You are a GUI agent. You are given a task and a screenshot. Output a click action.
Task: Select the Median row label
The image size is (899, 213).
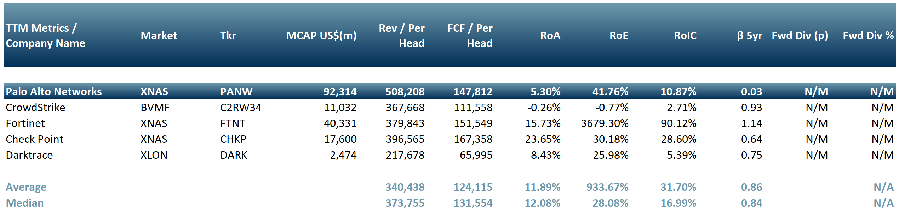(25, 203)
